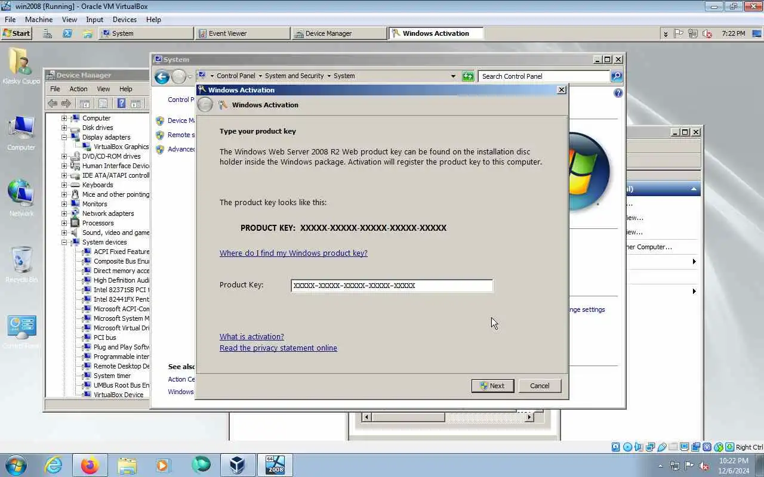Select PCI bus under System devices
The width and height of the screenshot is (764, 477).
104,337
